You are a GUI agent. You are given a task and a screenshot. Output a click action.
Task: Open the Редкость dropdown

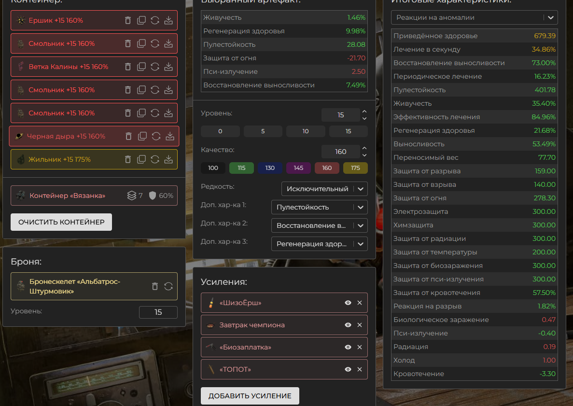click(324, 189)
